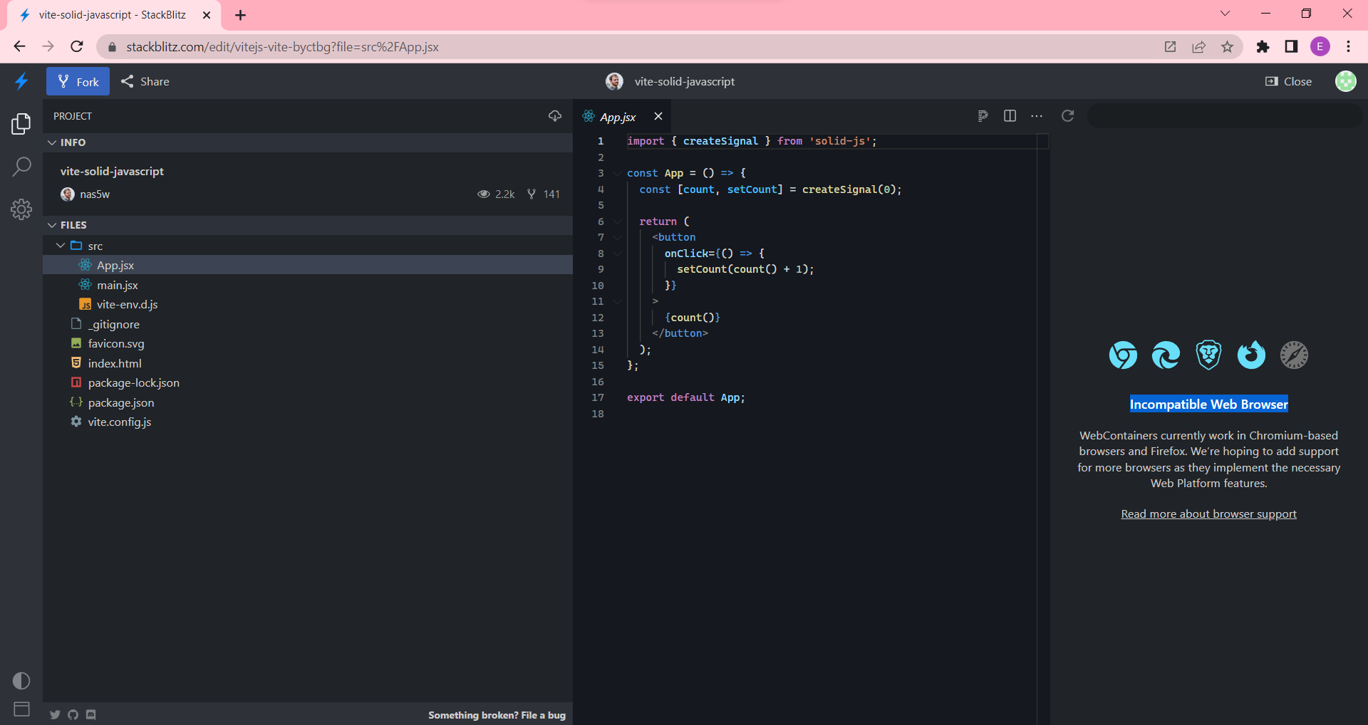
Task: Open StackBlitz's Twitter page
Action: [55, 715]
